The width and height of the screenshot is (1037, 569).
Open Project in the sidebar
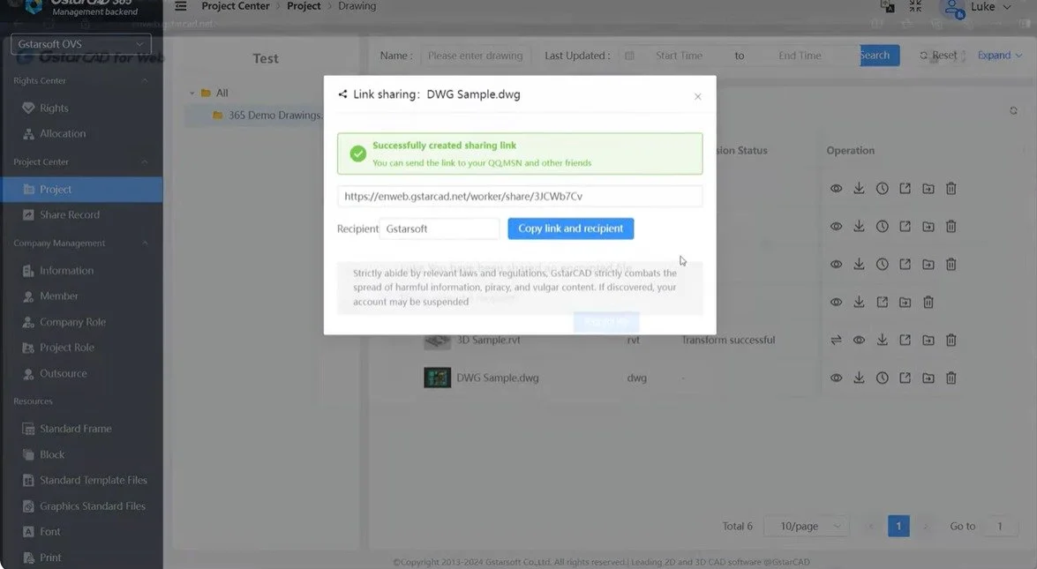81,189
